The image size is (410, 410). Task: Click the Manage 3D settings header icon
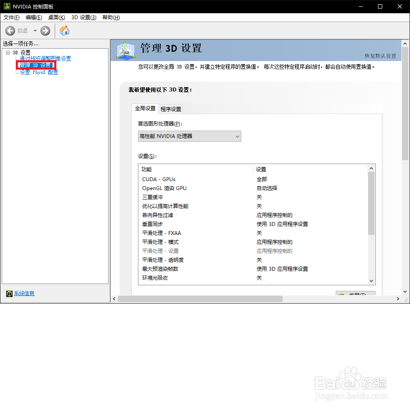(126, 50)
